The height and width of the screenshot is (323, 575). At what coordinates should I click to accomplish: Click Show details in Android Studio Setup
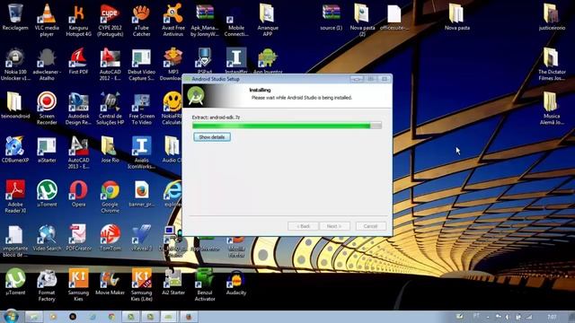[212, 137]
